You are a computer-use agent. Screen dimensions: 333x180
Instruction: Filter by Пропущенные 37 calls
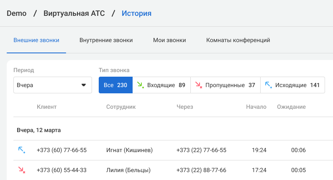tap(225, 85)
